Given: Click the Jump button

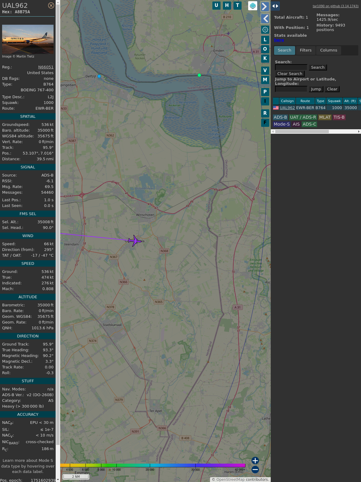Looking at the screenshot, I should pos(316,89).
